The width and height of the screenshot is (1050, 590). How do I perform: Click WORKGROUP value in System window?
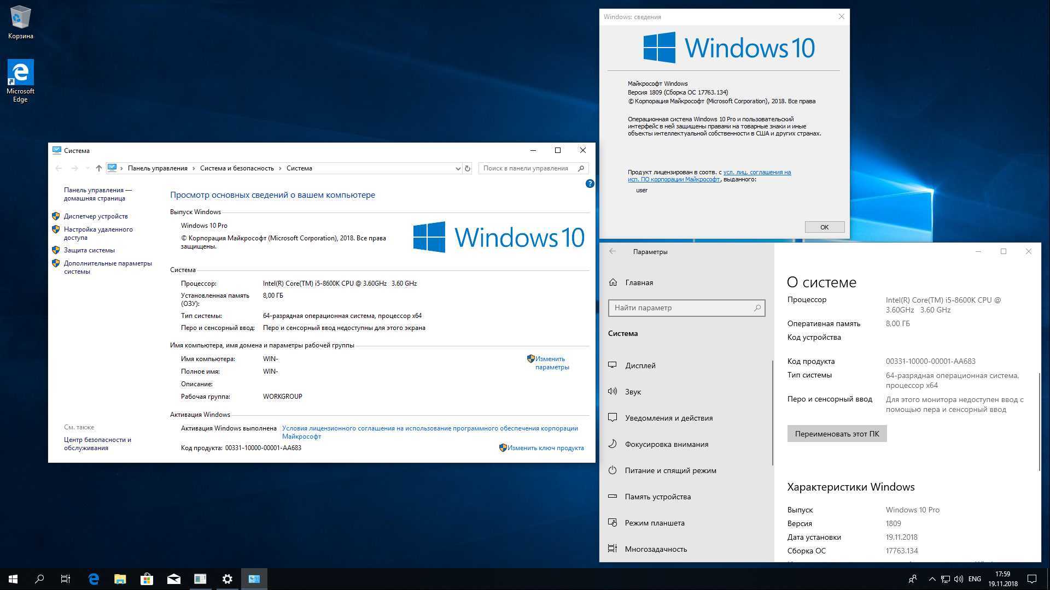coord(282,397)
